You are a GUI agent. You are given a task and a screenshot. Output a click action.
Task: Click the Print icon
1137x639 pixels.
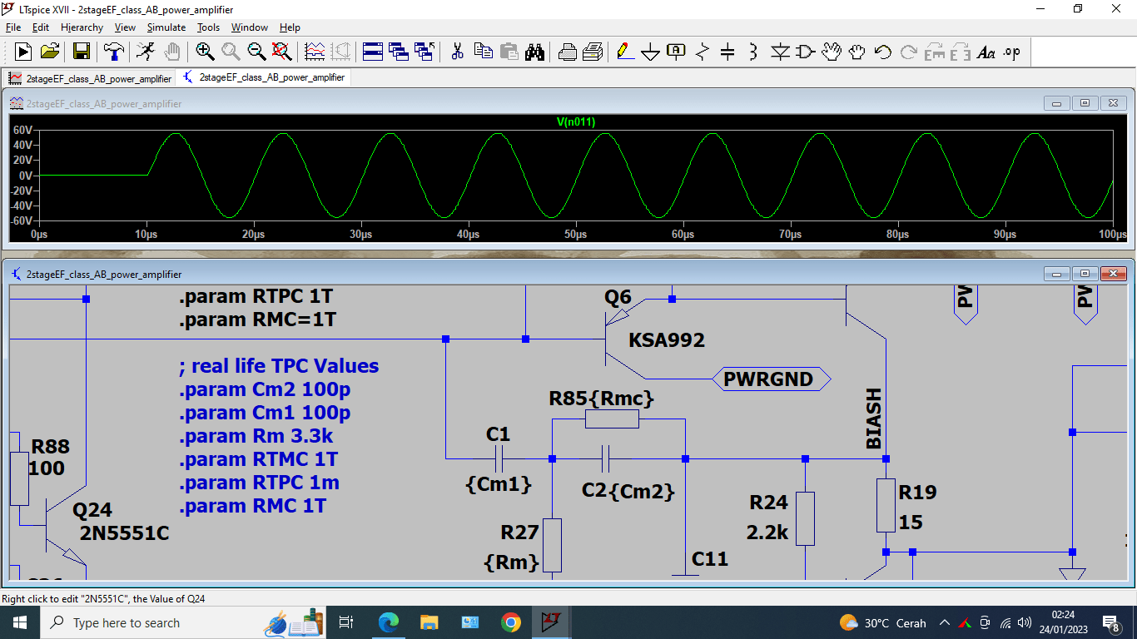point(593,52)
